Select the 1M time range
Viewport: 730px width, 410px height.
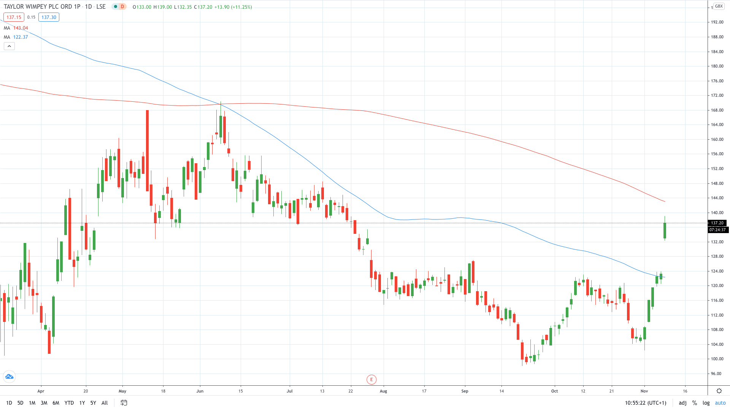click(x=32, y=403)
